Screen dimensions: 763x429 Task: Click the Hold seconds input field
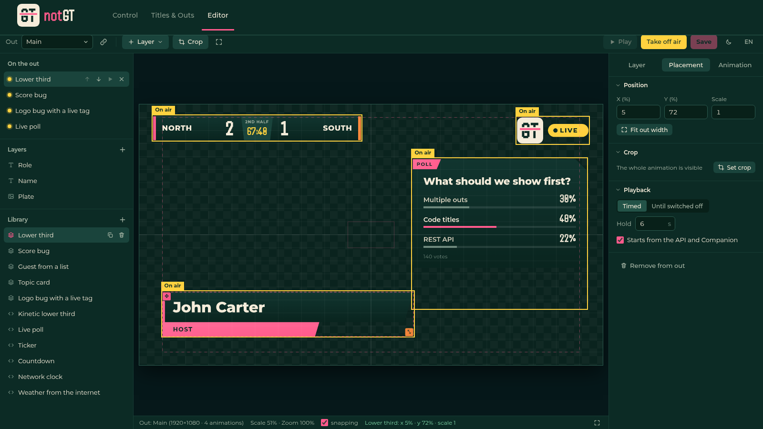pos(655,224)
